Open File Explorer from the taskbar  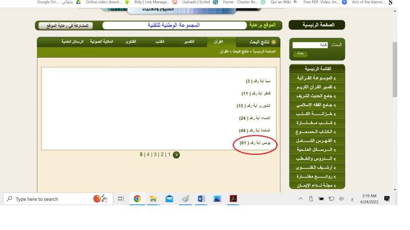click(x=153, y=199)
